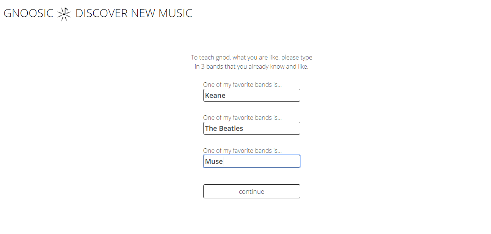The height and width of the screenshot is (234, 491).
Task: Click the GNOOSIC title text in header
Action: pos(28,13)
